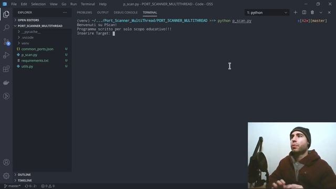Open common_ports.json file
This screenshot has height=189, width=336.
[37, 49]
